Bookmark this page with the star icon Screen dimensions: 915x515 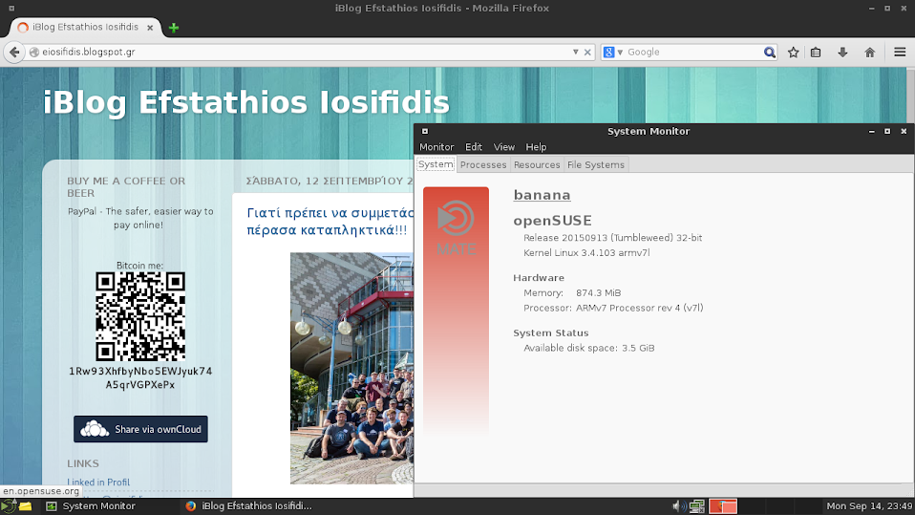[x=793, y=52]
